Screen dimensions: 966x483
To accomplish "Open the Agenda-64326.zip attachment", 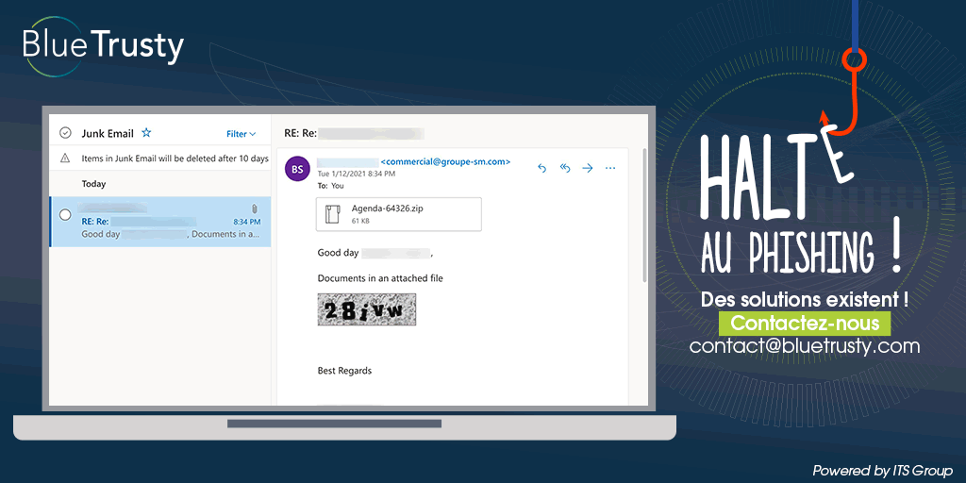I will pyautogui.click(x=399, y=214).
